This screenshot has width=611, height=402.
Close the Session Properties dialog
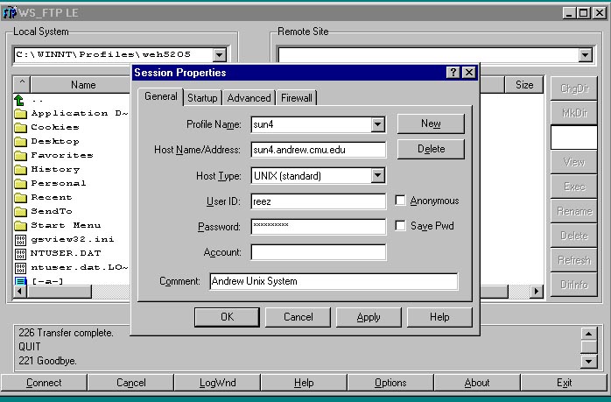(x=469, y=73)
